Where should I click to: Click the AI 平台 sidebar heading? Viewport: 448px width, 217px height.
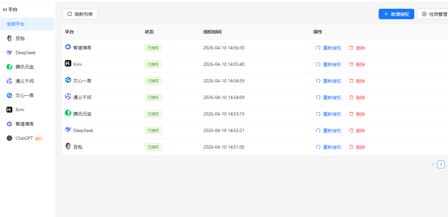tap(10, 9)
